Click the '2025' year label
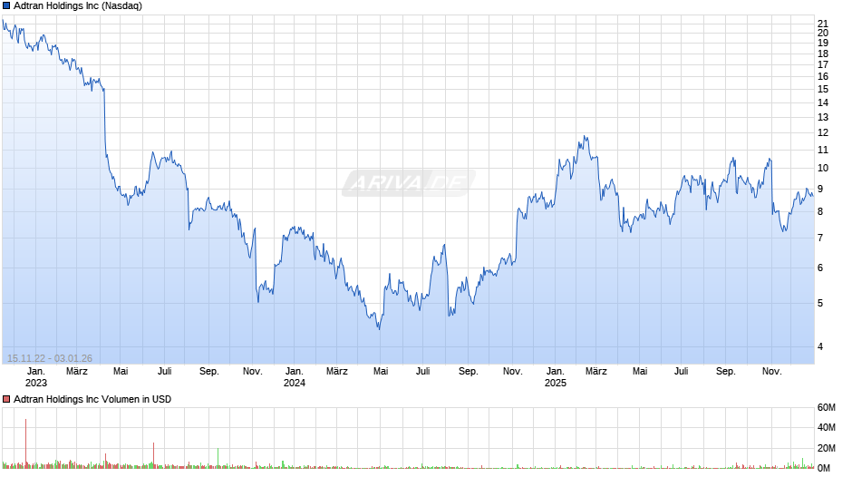 pyautogui.click(x=556, y=383)
